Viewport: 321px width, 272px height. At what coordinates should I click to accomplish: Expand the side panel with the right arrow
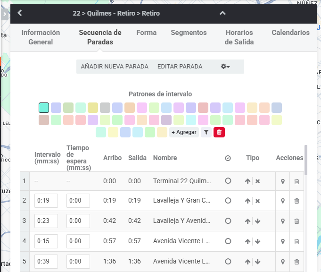5,14
